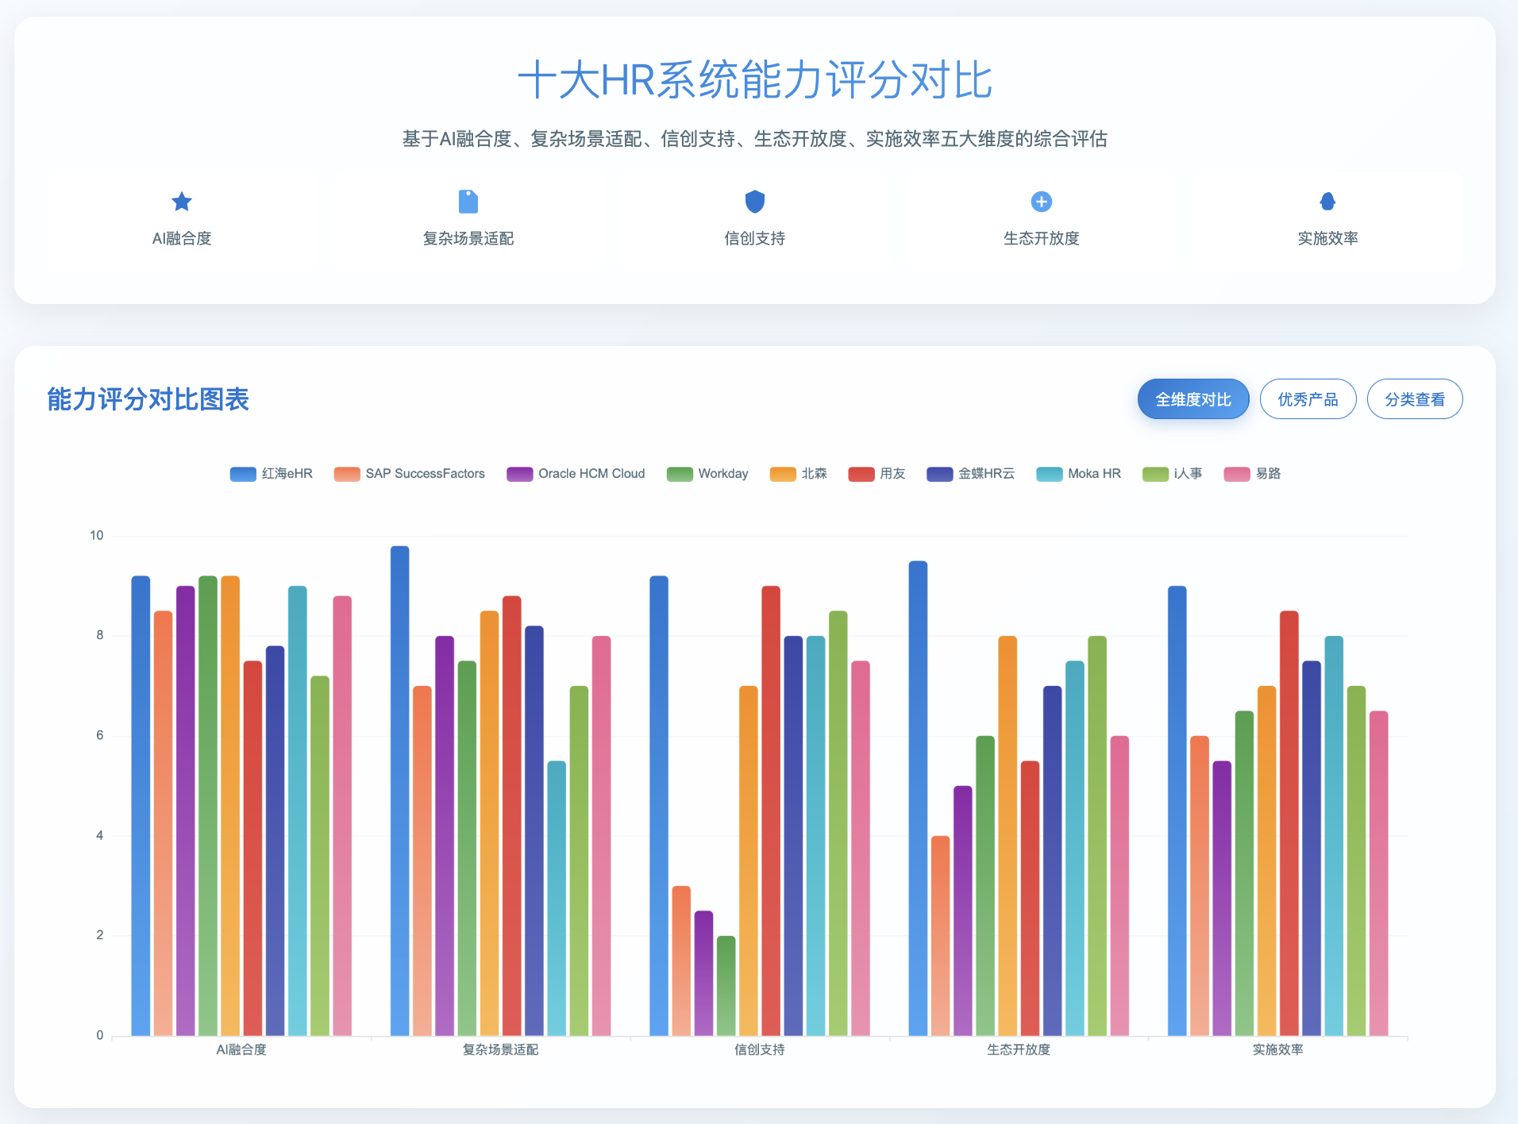This screenshot has height=1124, width=1518.
Task: Open the 分类查看 view
Action: tap(1414, 399)
